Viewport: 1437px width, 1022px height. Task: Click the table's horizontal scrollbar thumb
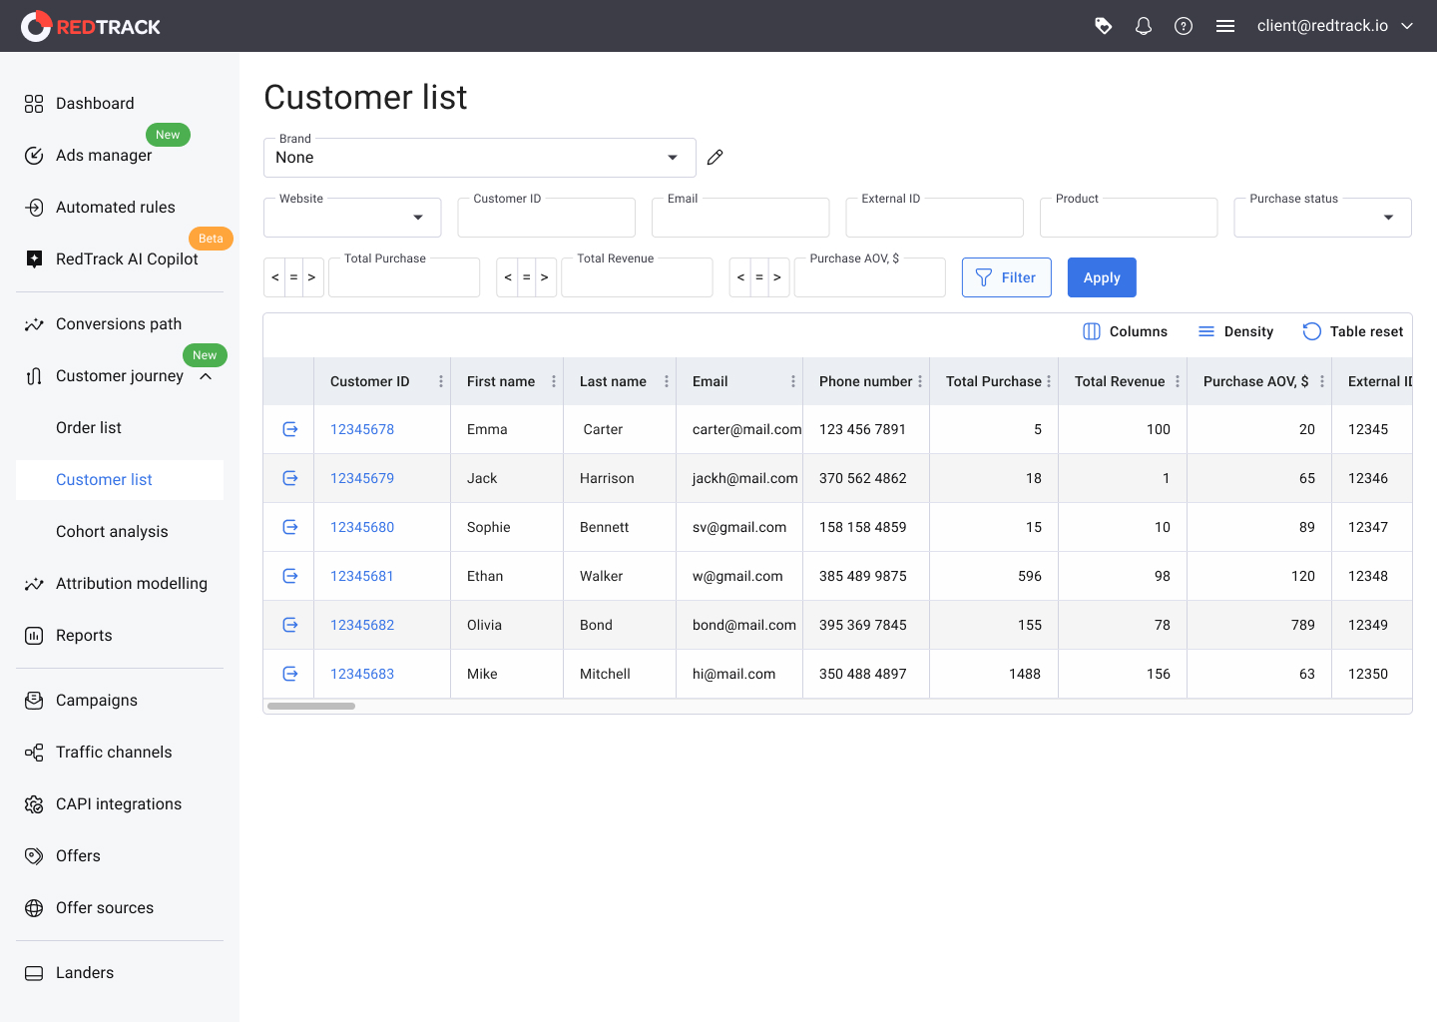pyautogui.click(x=311, y=706)
